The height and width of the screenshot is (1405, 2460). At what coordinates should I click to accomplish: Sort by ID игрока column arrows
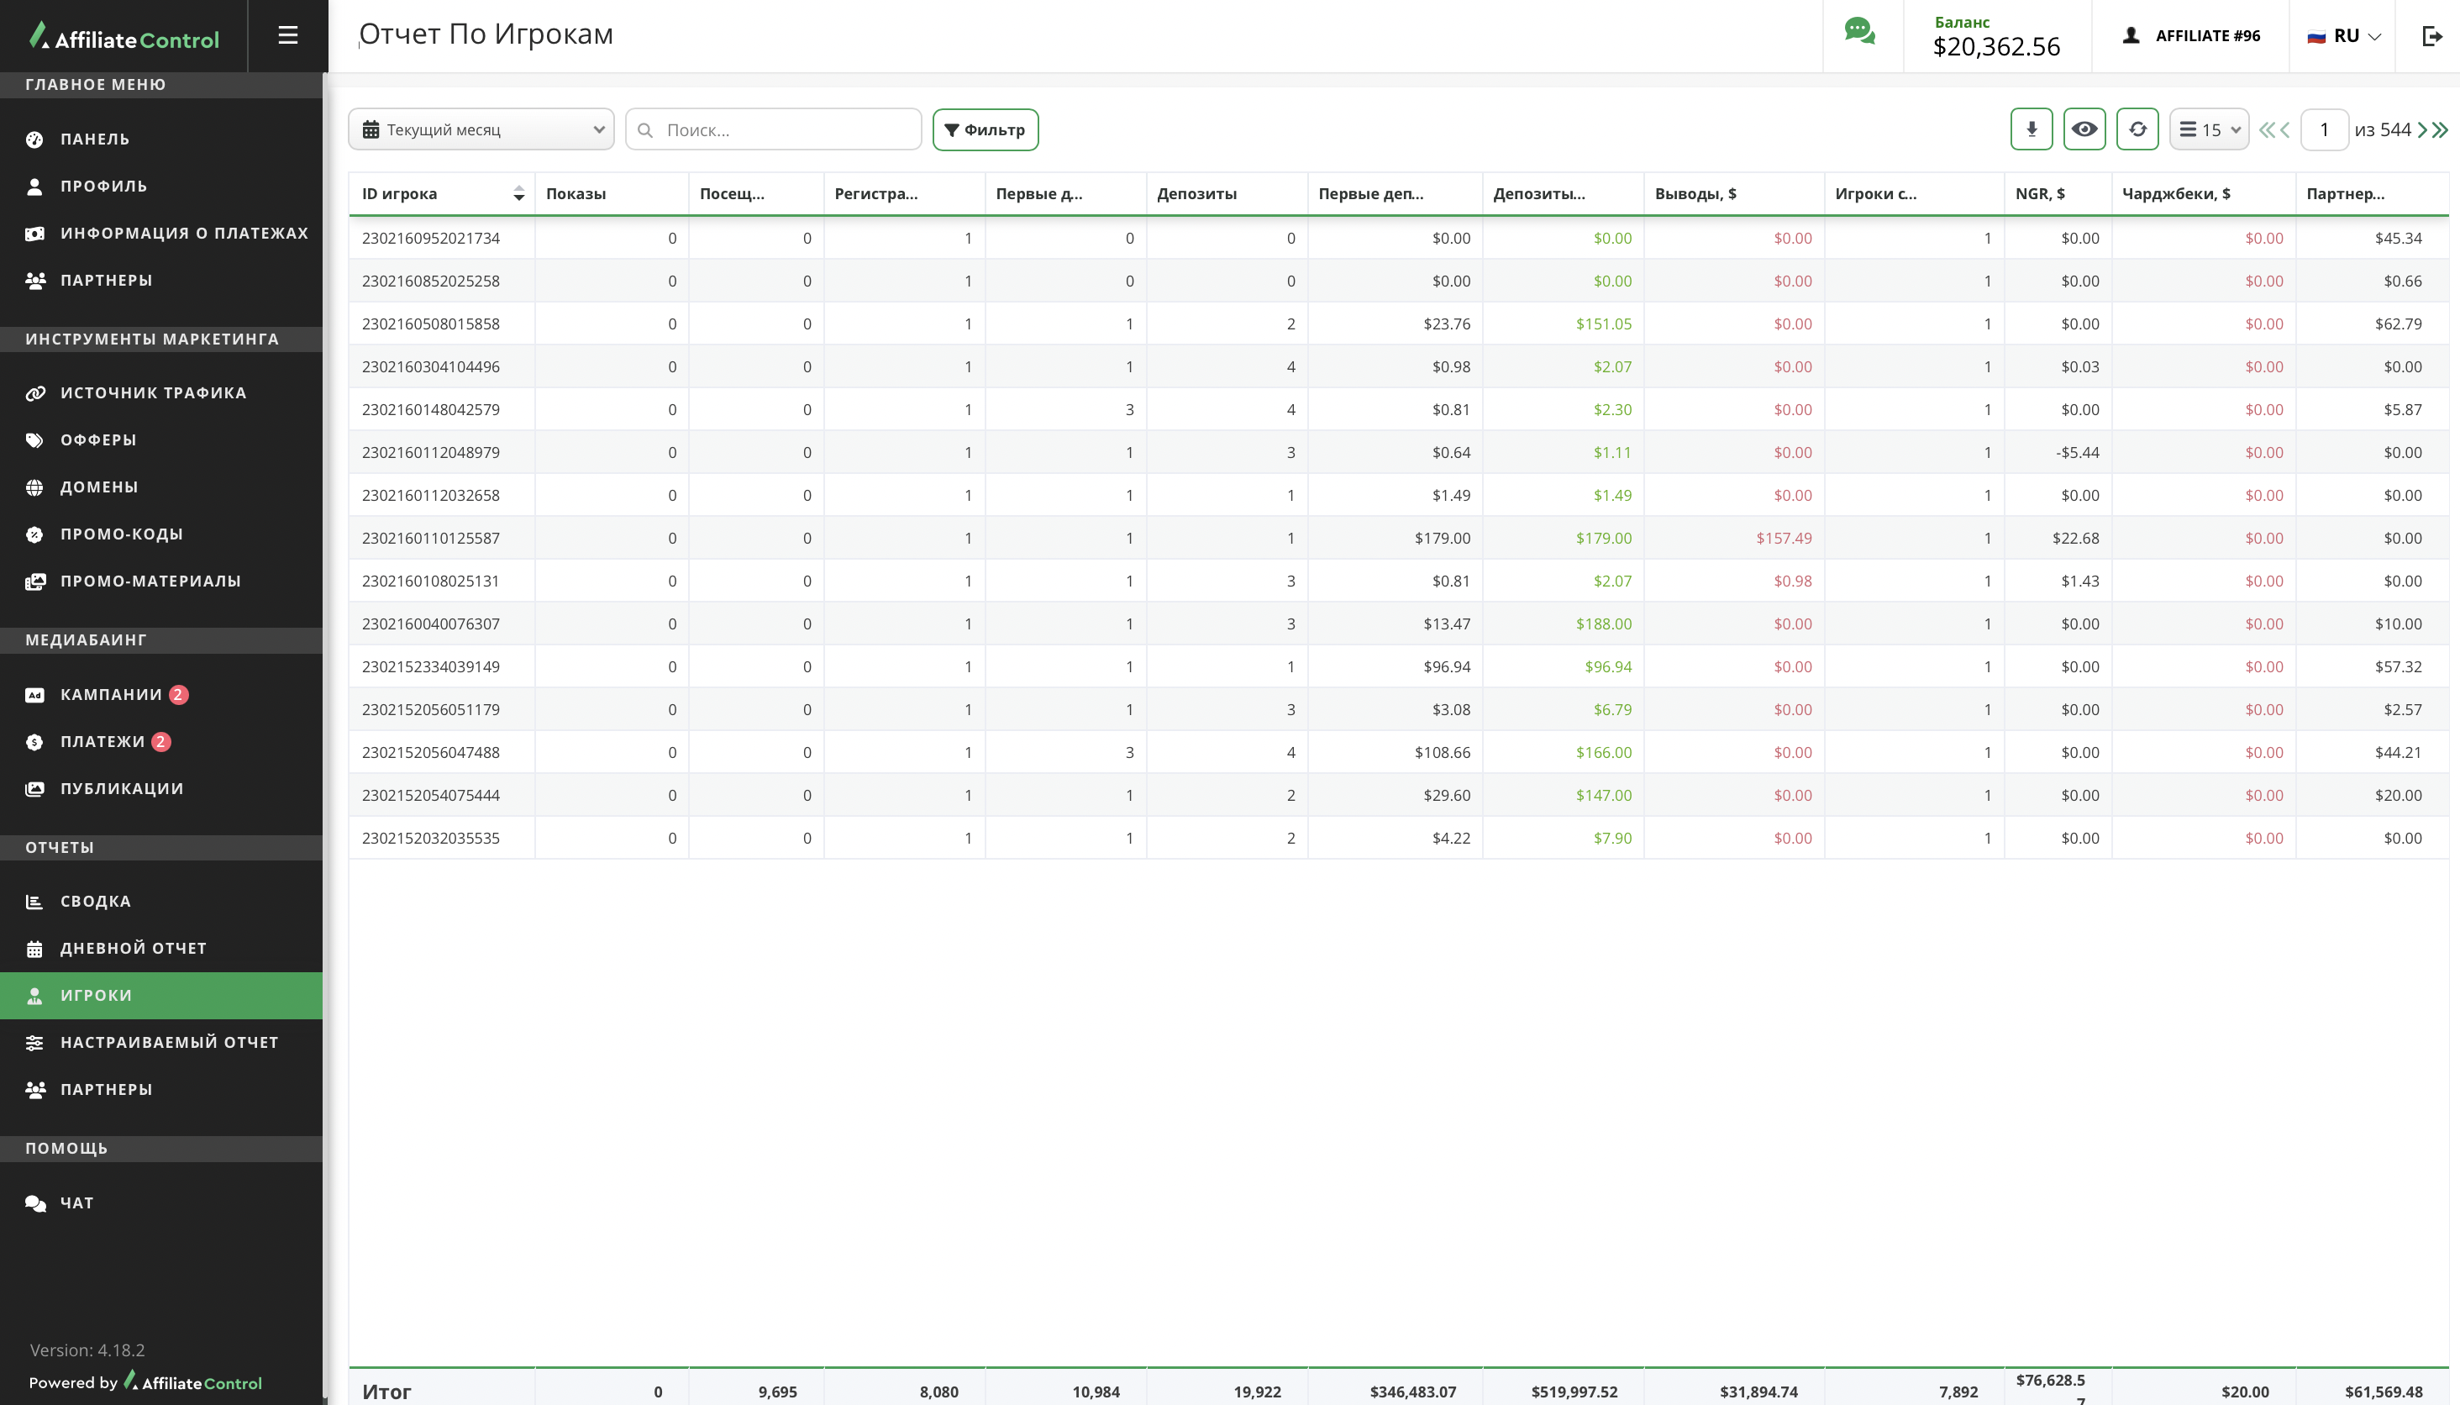pos(518,194)
